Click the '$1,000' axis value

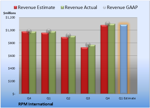tap(10, 30)
